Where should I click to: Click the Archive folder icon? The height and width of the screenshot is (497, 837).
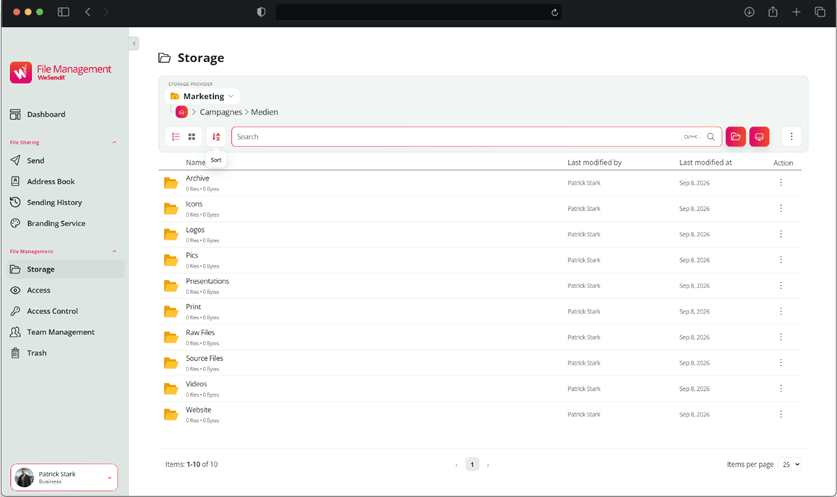(171, 183)
